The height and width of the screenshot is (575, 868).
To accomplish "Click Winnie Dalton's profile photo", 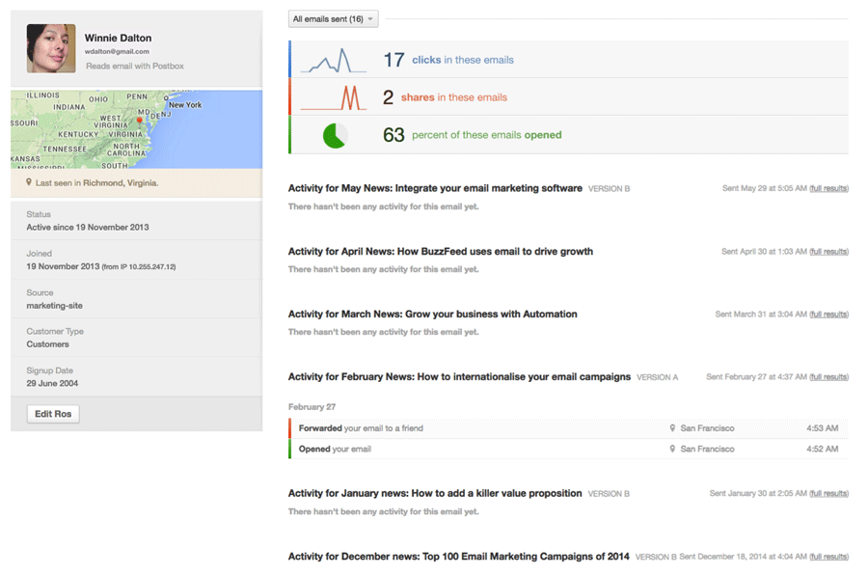I will click(51, 48).
